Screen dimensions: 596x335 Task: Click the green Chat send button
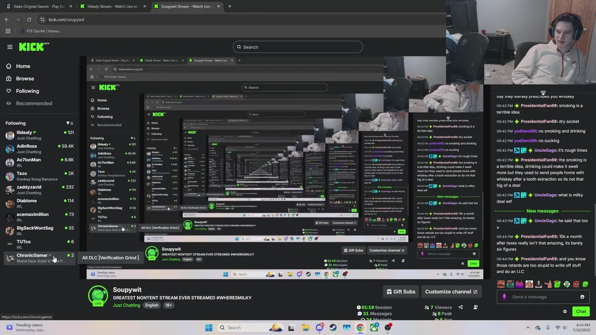(x=581, y=312)
